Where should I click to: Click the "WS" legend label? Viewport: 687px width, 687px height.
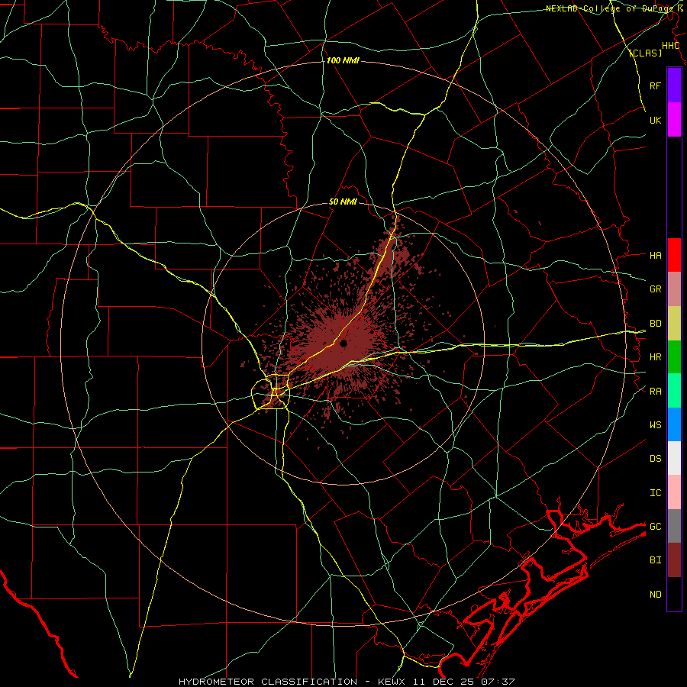tap(655, 424)
